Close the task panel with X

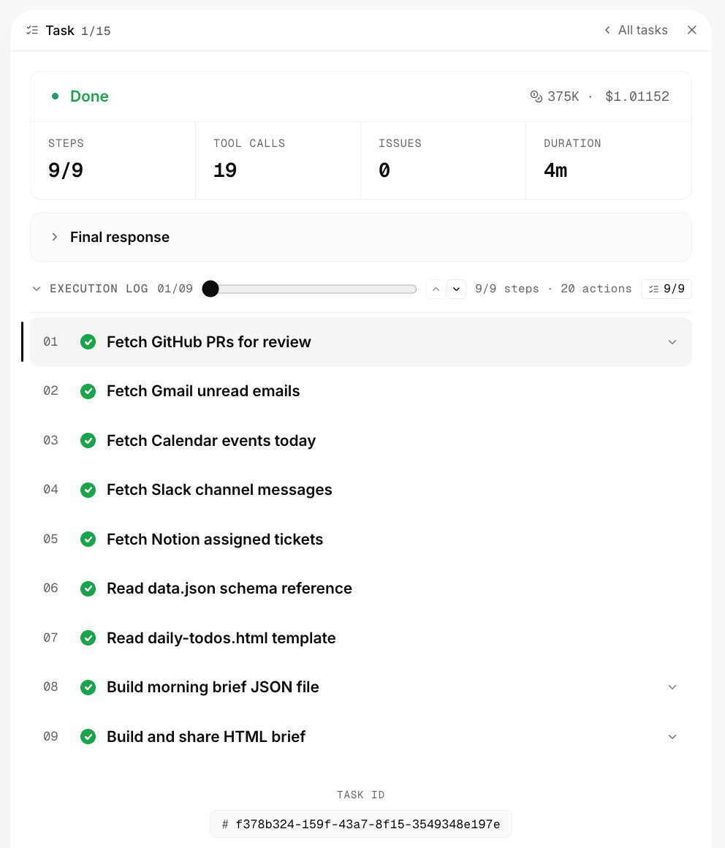coord(691,30)
